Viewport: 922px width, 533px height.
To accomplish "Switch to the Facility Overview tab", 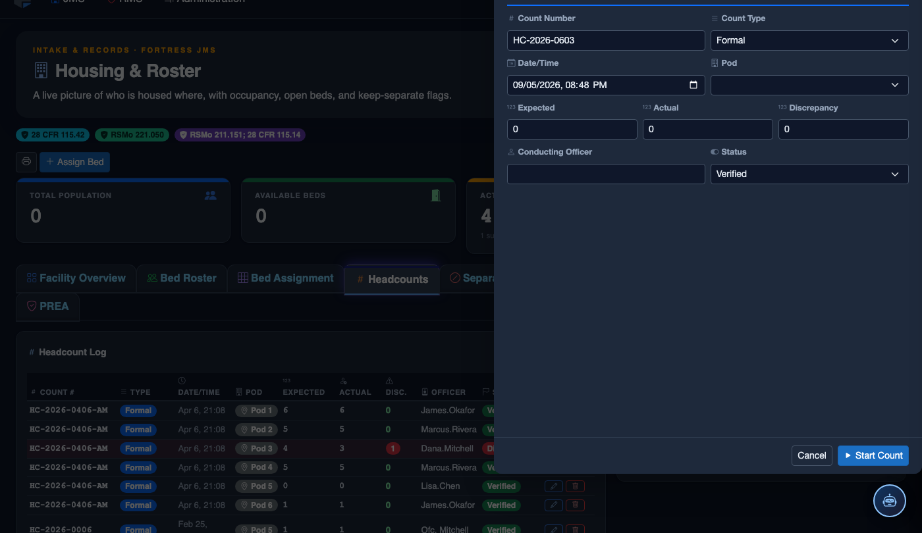I will coord(76,278).
